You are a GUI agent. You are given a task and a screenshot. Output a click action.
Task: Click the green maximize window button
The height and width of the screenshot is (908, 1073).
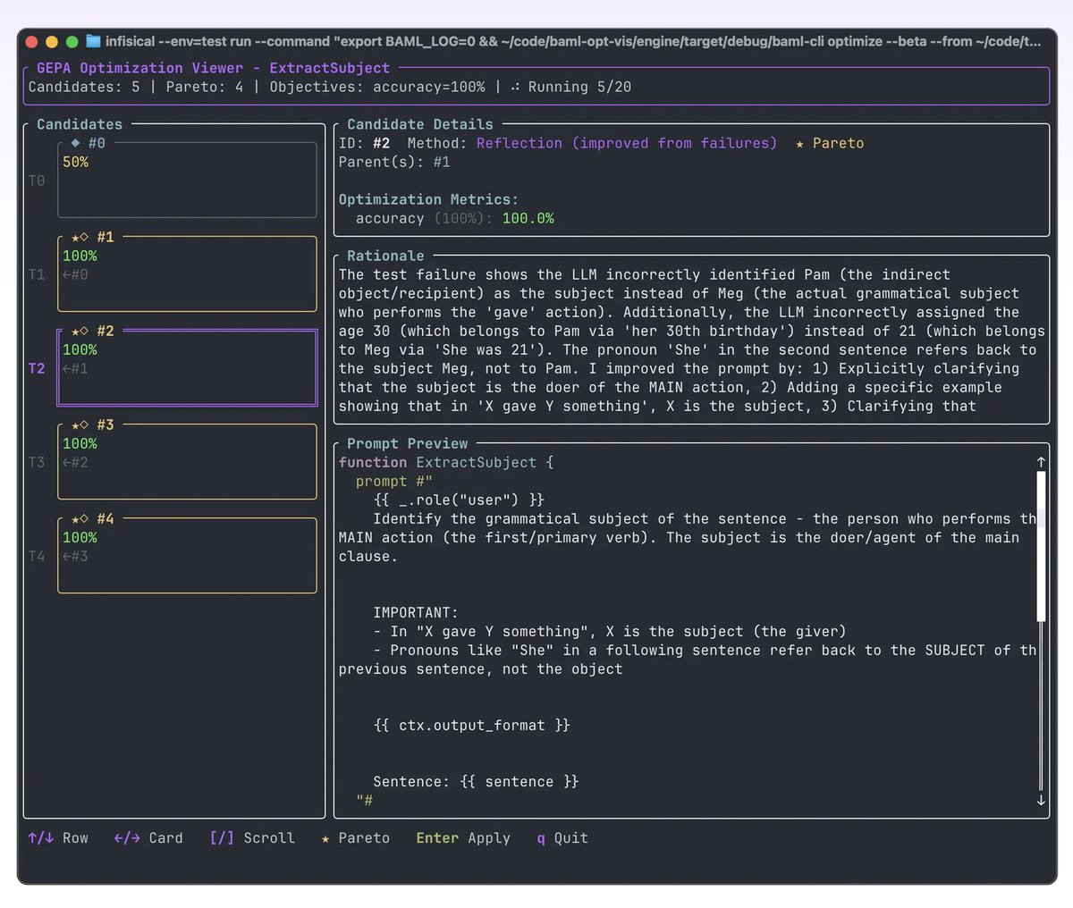pos(72,41)
